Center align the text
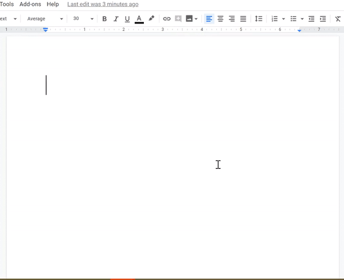The image size is (344, 280). [x=220, y=19]
